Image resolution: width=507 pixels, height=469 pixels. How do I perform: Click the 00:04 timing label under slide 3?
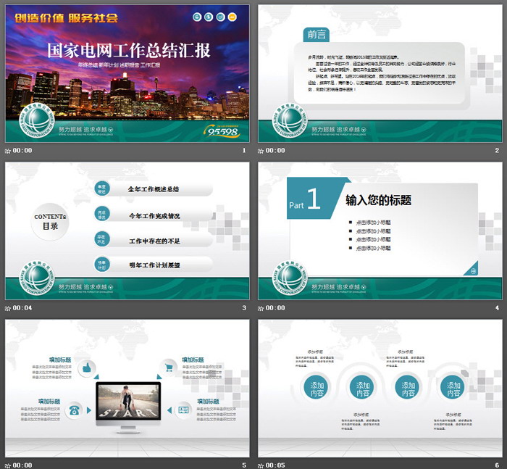pyautogui.click(x=22, y=308)
